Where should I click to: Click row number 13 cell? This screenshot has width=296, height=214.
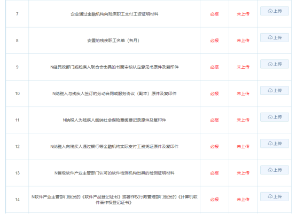[x=18, y=173]
